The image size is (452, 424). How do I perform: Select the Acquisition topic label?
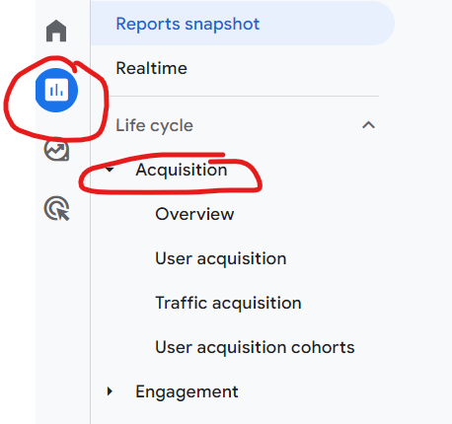[182, 170]
